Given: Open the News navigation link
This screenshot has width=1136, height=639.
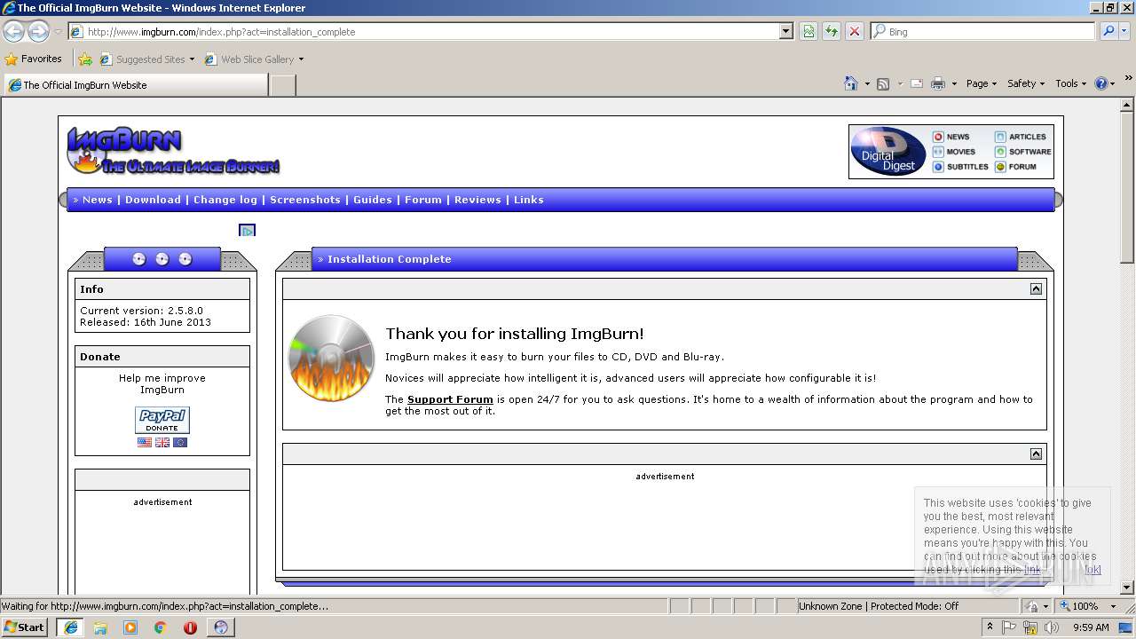Looking at the screenshot, I should 98,200.
